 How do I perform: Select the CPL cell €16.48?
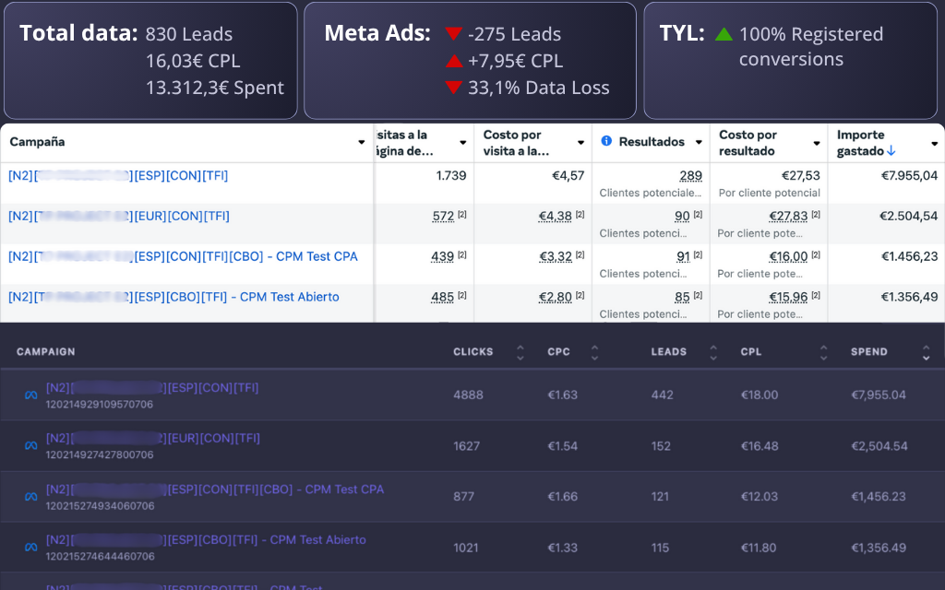coord(760,446)
